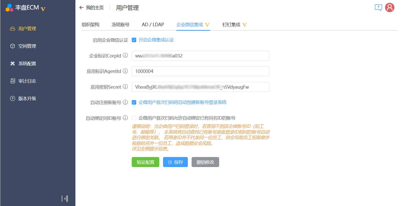Click the back arrow to 我的主页
401x206 pixels.
(x=81, y=8)
